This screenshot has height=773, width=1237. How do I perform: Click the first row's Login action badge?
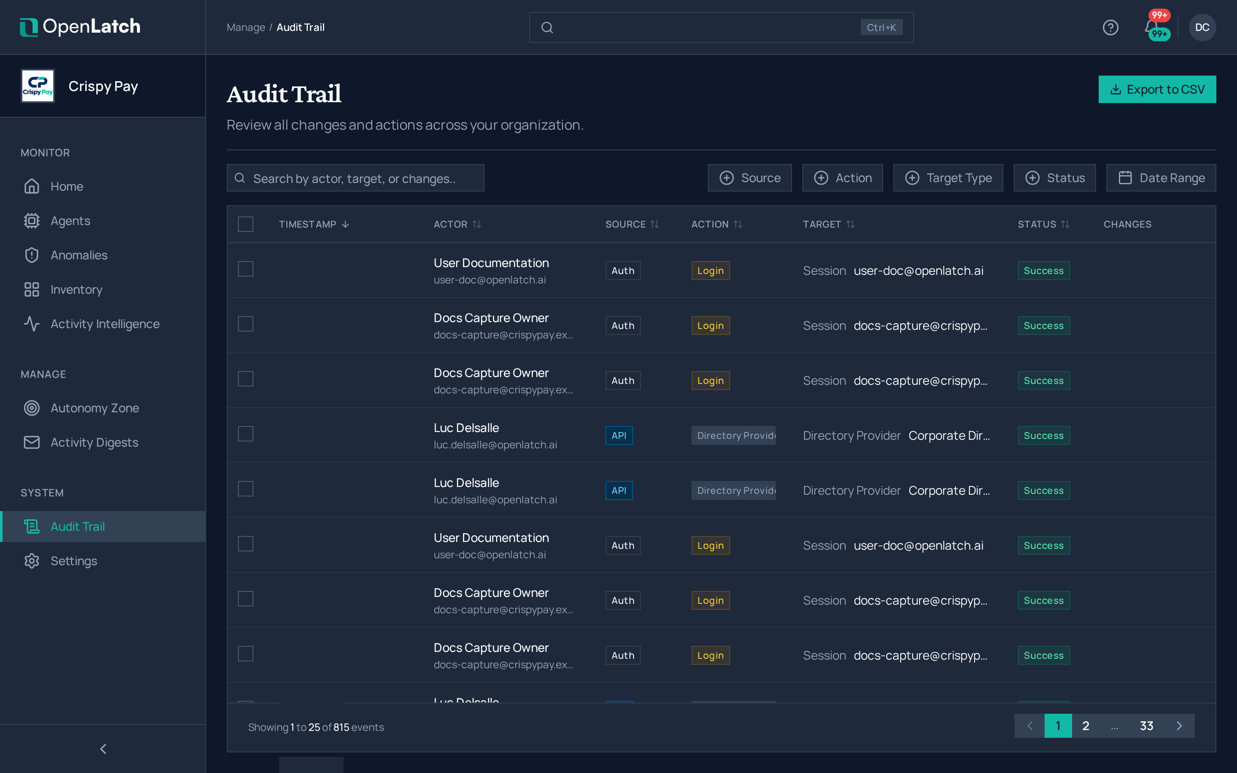pyautogui.click(x=710, y=271)
